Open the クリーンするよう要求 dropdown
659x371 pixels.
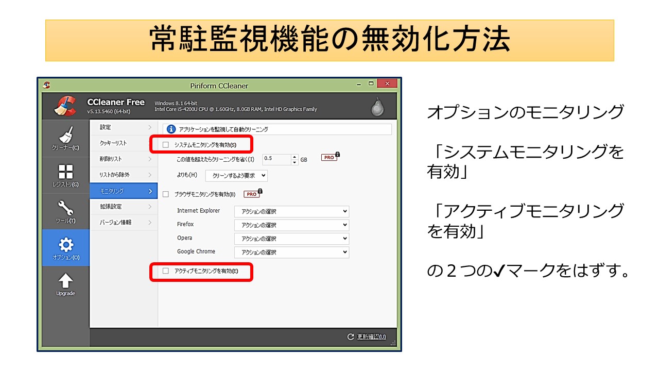coord(236,175)
